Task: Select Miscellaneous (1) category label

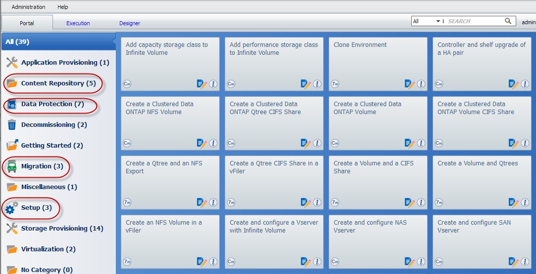Action: [x=49, y=187]
